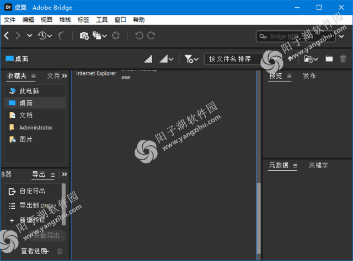Open the 预览 panel menu icon
Screen dimensions: 353x261
(x=289, y=77)
